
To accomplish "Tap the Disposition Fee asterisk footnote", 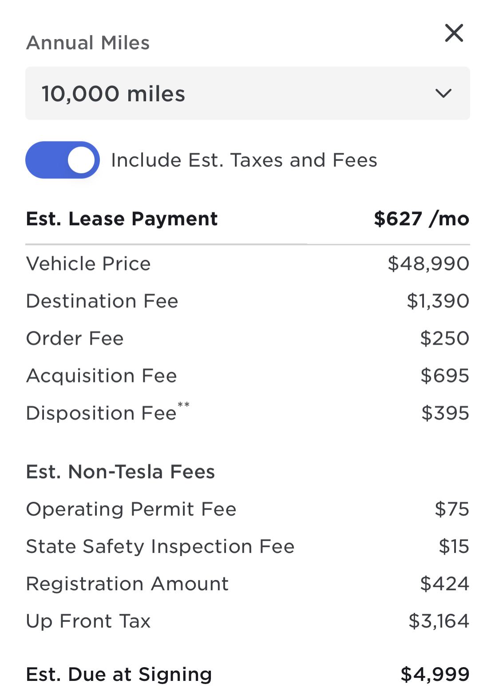I will 183,405.
